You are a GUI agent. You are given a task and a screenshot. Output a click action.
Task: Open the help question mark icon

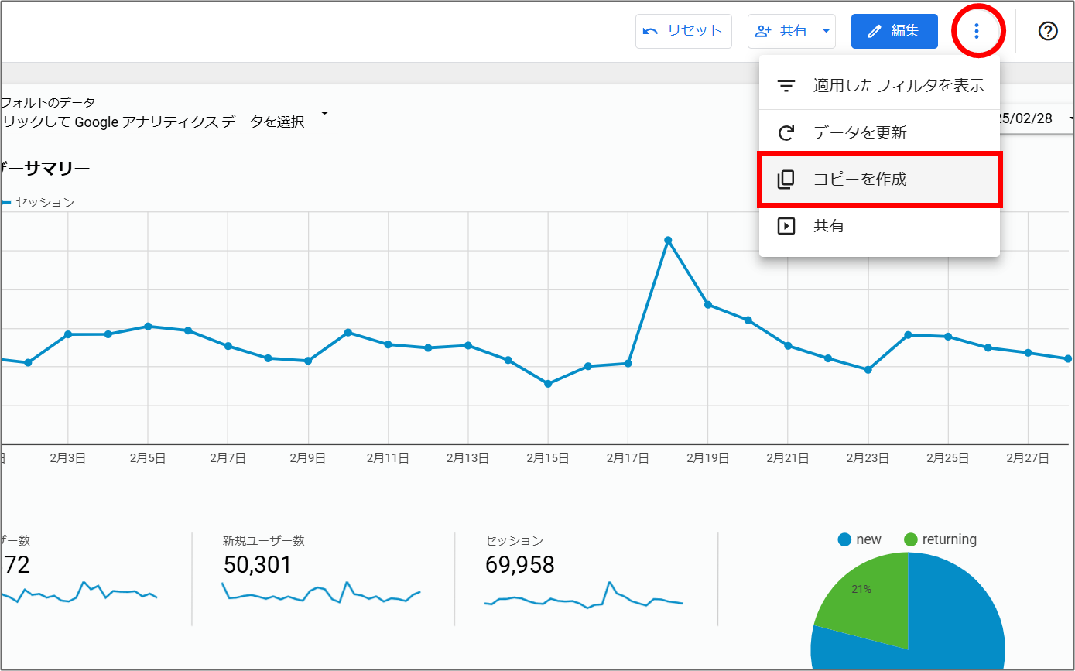[x=1047, y=31]
